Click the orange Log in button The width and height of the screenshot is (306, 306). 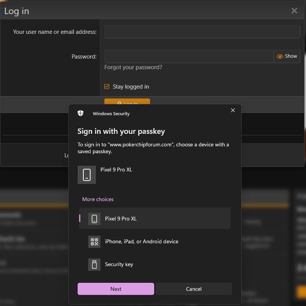tap(127, 101)
